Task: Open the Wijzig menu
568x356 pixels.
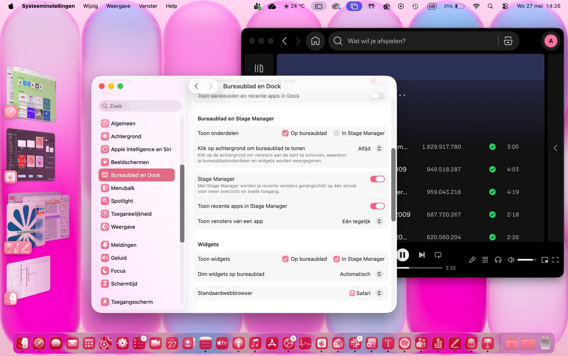Action: (x=91, y=6)
